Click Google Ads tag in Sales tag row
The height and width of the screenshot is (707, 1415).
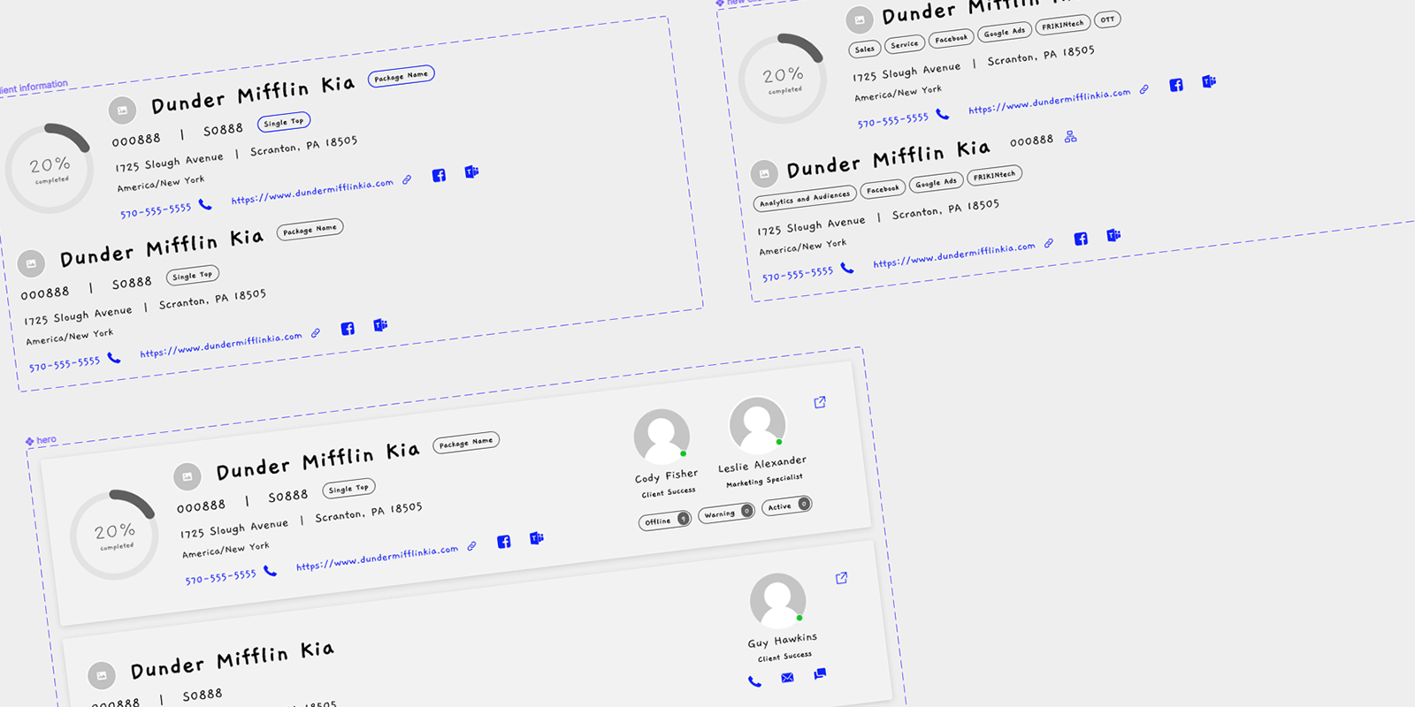(x=1004, y=32)
